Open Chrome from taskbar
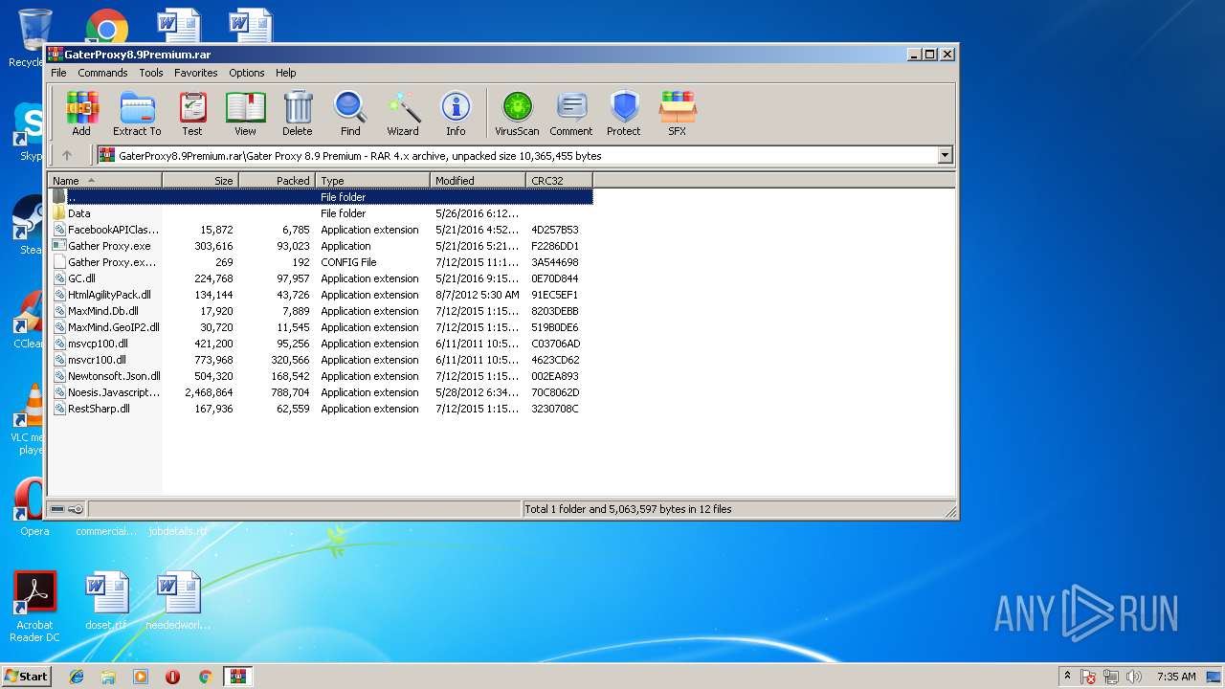1225x689 pixels. coord(205,677)
